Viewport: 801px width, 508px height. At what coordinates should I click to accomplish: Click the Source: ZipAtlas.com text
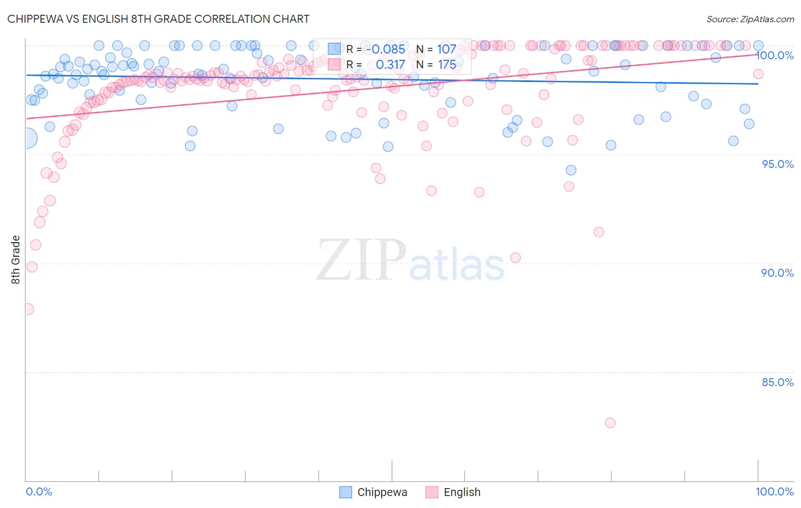[750, 19]
